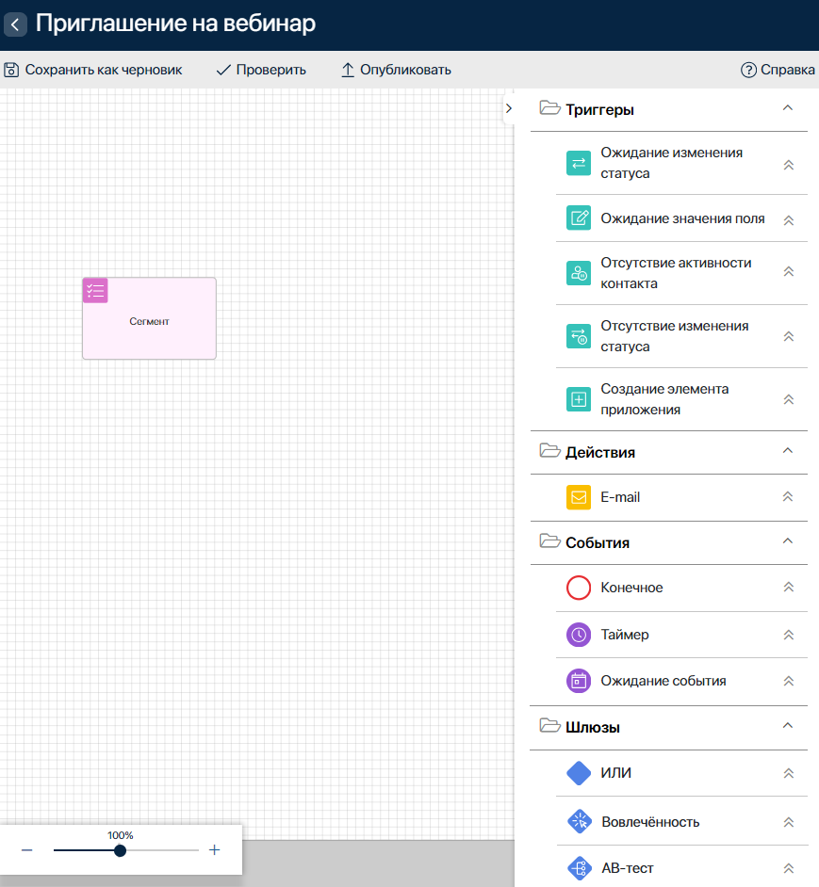The height and width of the screenshot is (887, 819).
Task: Click the Проверить button label
Action: click(x=270, y=70)
